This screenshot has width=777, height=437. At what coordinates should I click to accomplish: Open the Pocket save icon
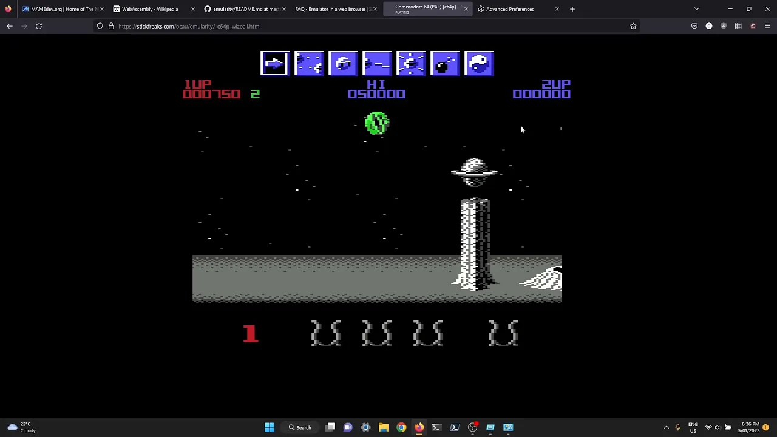coord(694,26)
